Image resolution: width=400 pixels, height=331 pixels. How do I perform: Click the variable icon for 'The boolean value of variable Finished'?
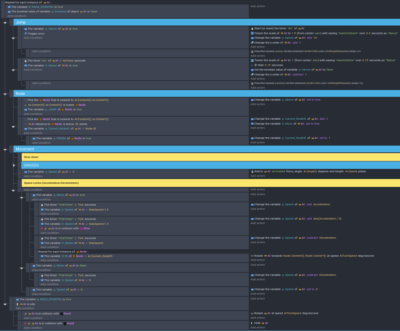pos(9,12)
